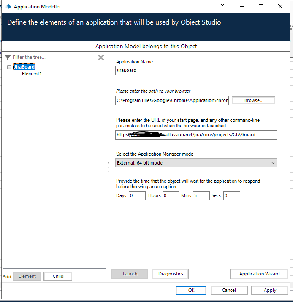Viewport: 293px width, 302px height.
Task: Clear the tree filter with the X icon
Action: coord(101,58)
